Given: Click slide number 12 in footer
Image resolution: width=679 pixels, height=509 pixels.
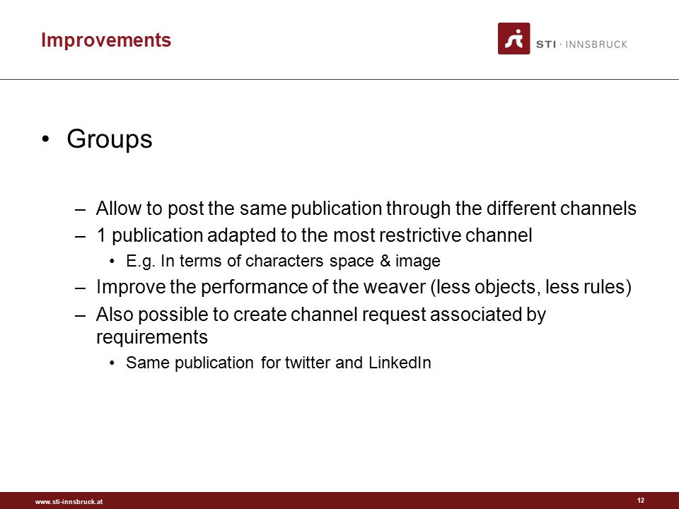Looking at the screenshot, I should [x=641, y=501].
